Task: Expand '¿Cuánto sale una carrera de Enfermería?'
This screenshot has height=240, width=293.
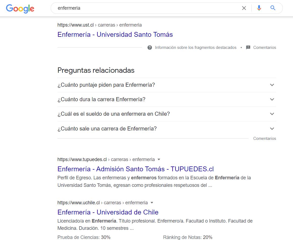Action: point(272,128)
